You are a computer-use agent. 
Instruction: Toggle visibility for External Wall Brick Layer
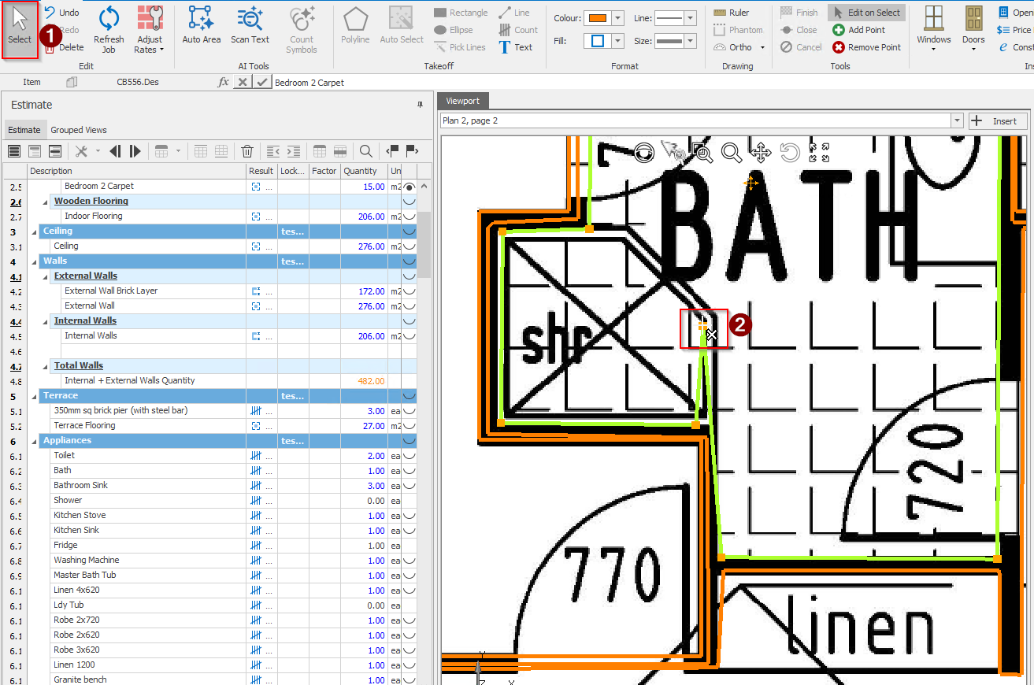tap(410, 291)
